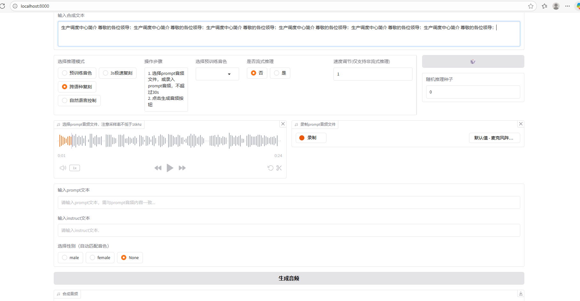Click the loop/restart icon in audio player

[x=270, y=168]
